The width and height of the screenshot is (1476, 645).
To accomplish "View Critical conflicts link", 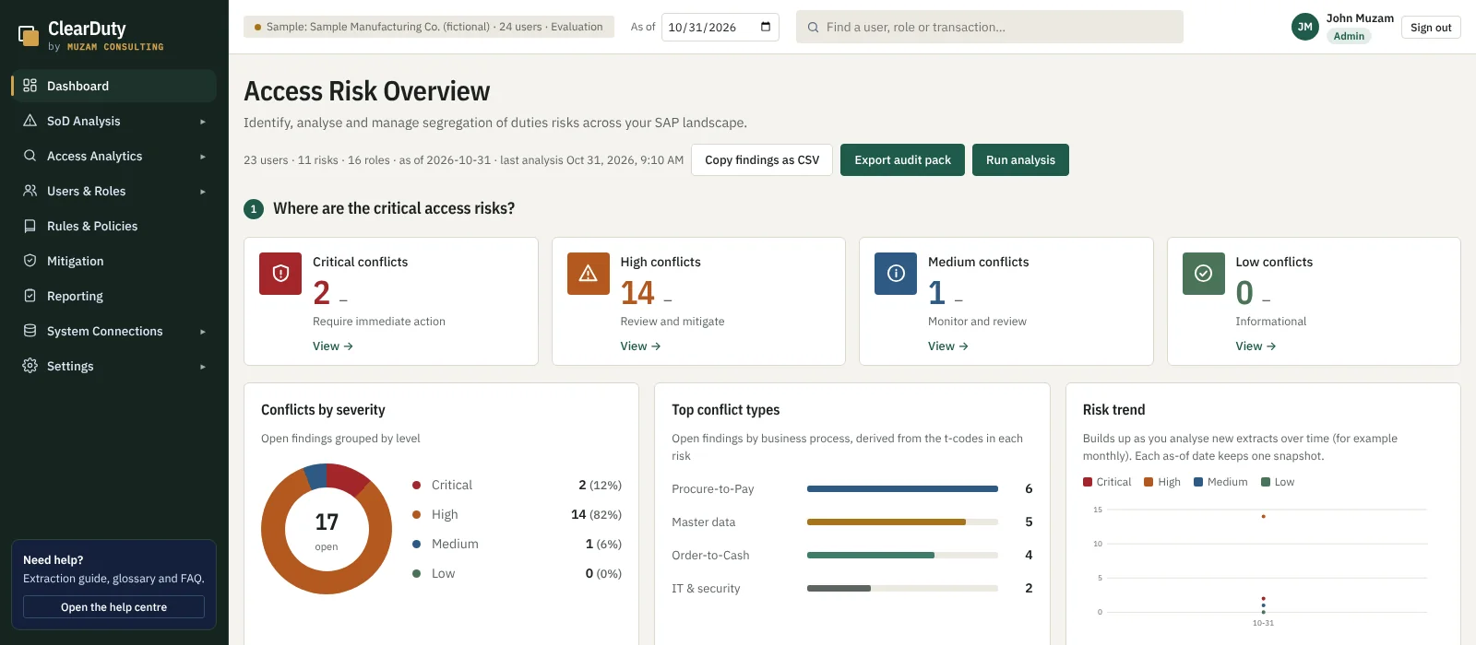I will coord(333,346).
